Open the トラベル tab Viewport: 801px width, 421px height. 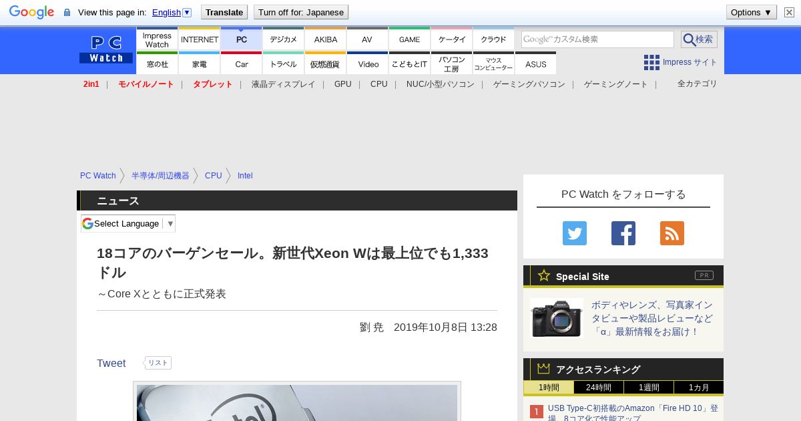(x=284, y=63)
